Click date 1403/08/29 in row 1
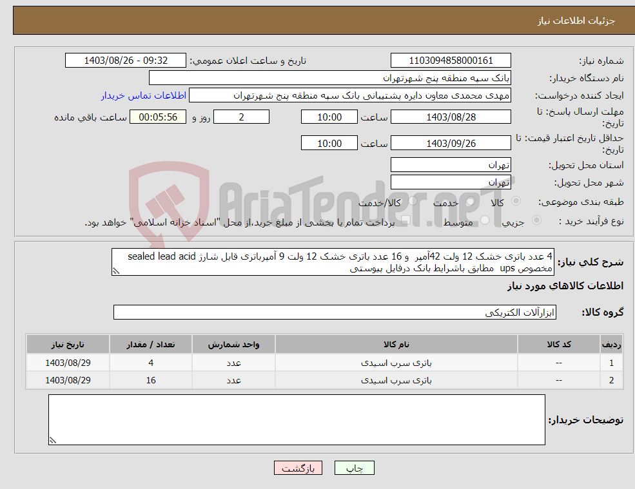The image size is (635, 489). tap(68, 363)
